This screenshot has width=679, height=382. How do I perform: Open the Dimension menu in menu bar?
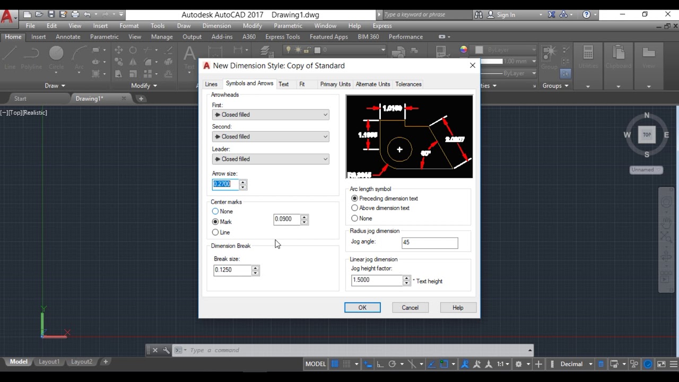pos(216,25)
